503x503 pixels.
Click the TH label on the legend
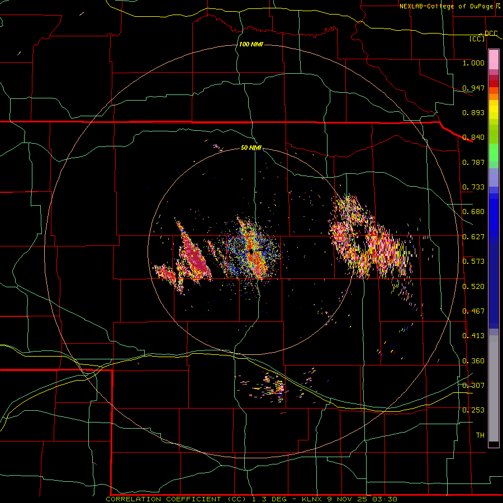(x=480, y=435)
